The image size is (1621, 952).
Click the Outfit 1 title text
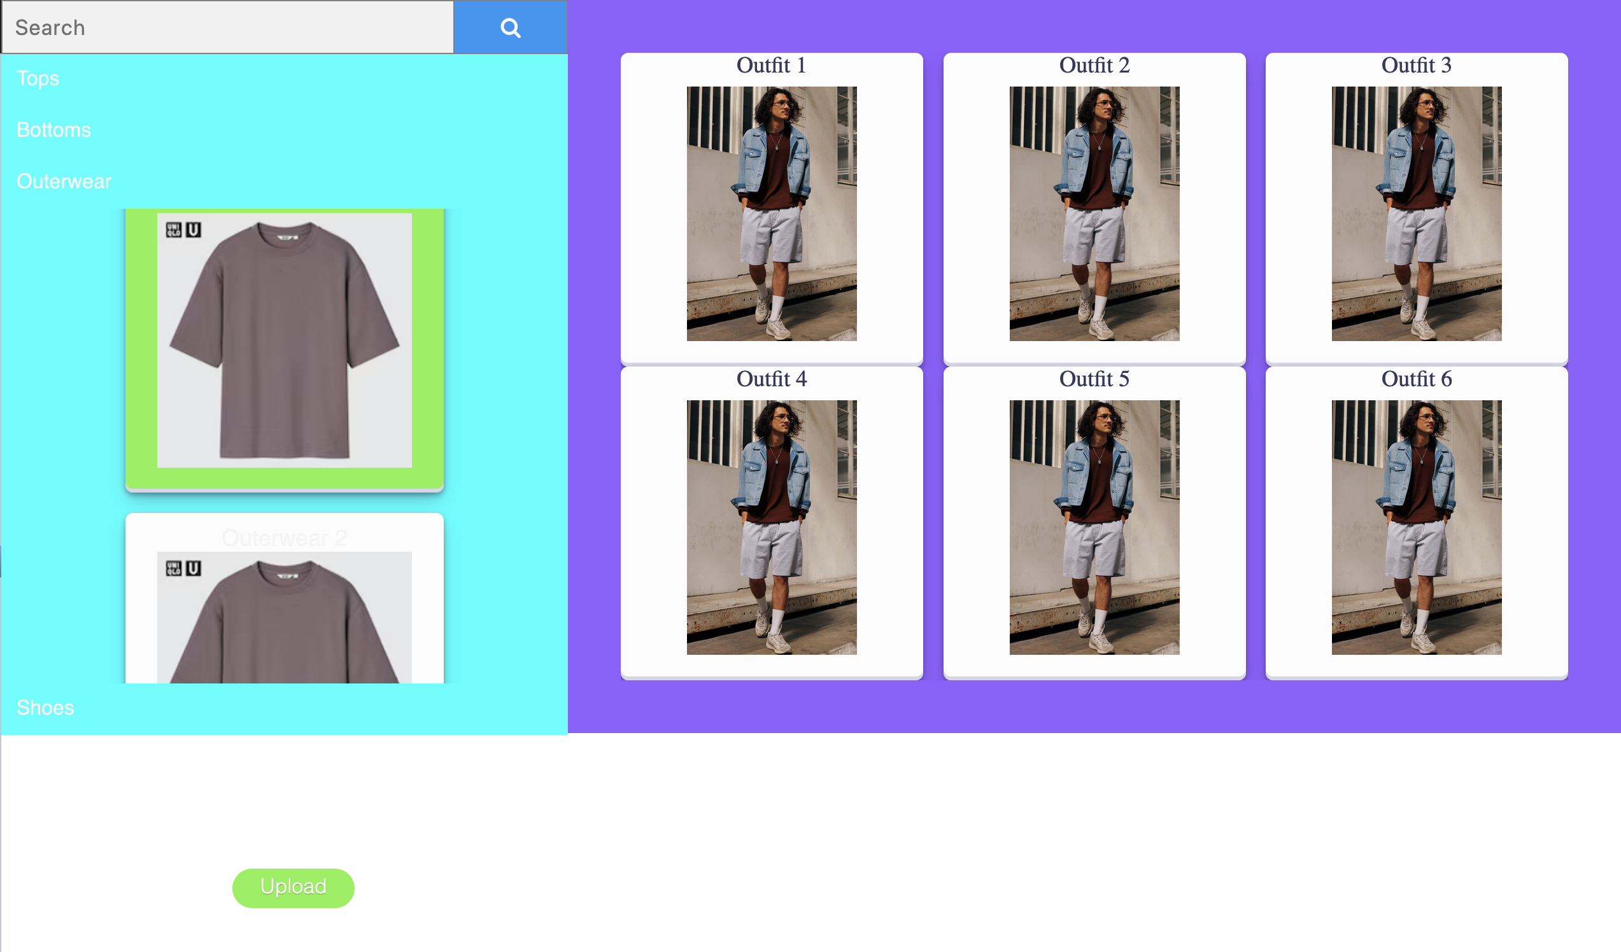pyautogui.click(x=771, y=66)
